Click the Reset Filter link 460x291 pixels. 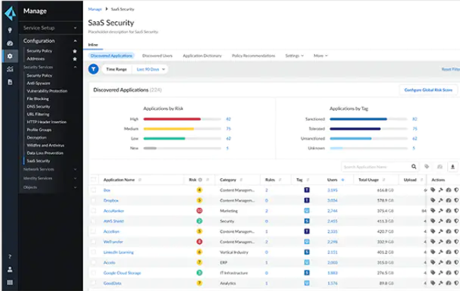pyautogui.click(x=451, y=70)
